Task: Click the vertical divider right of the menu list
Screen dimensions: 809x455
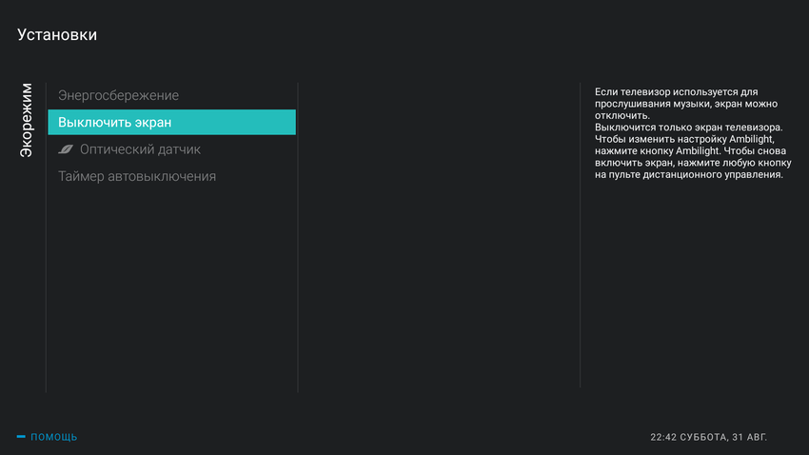Action: [x=298, y=238]
